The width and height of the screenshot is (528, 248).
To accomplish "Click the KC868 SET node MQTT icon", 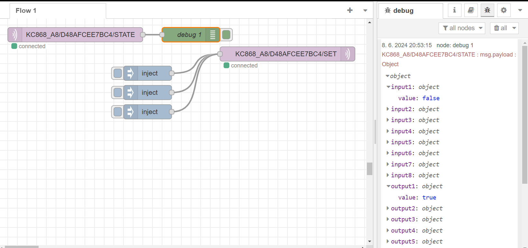I will (x=348, y=54).
